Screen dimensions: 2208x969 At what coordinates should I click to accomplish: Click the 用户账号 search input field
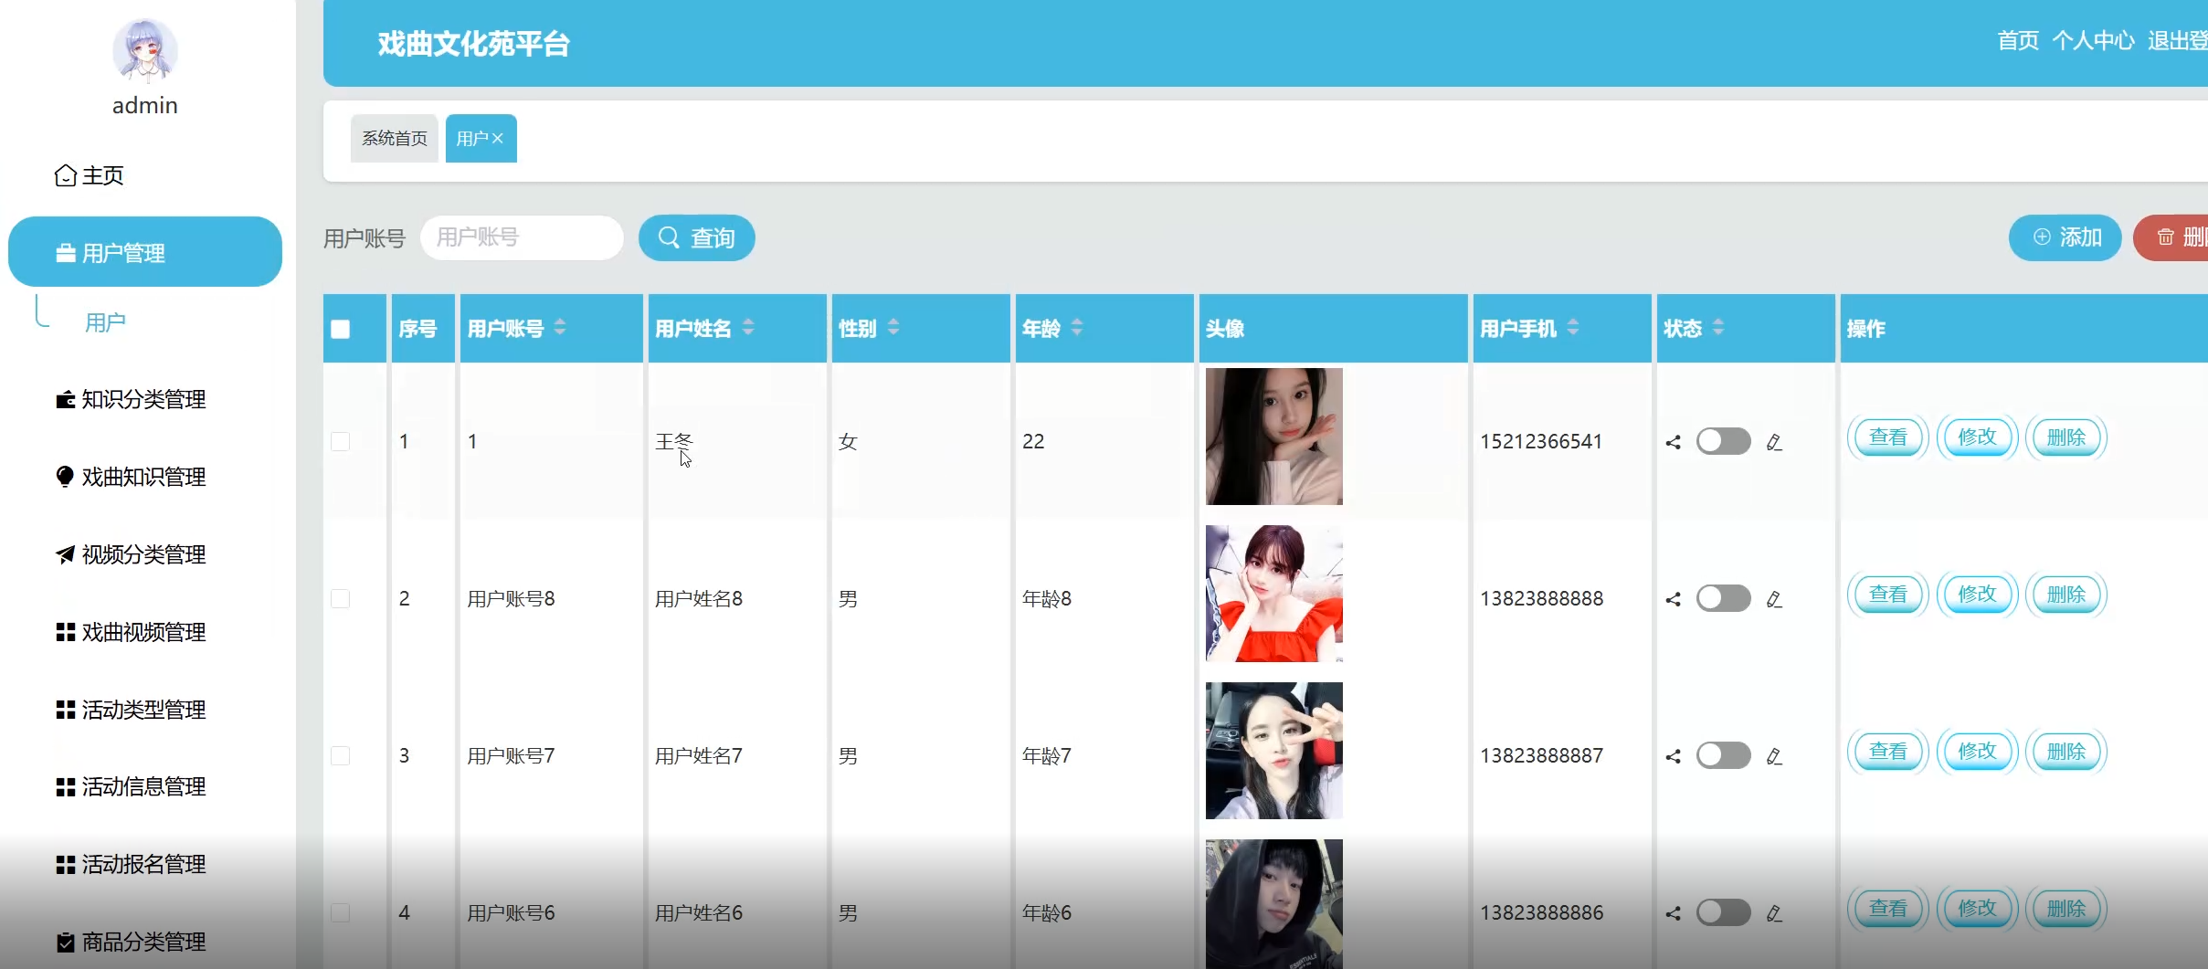click(522, 237)
